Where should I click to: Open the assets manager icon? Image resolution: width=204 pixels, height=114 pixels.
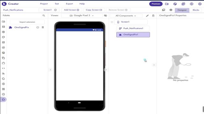(164, 10)
